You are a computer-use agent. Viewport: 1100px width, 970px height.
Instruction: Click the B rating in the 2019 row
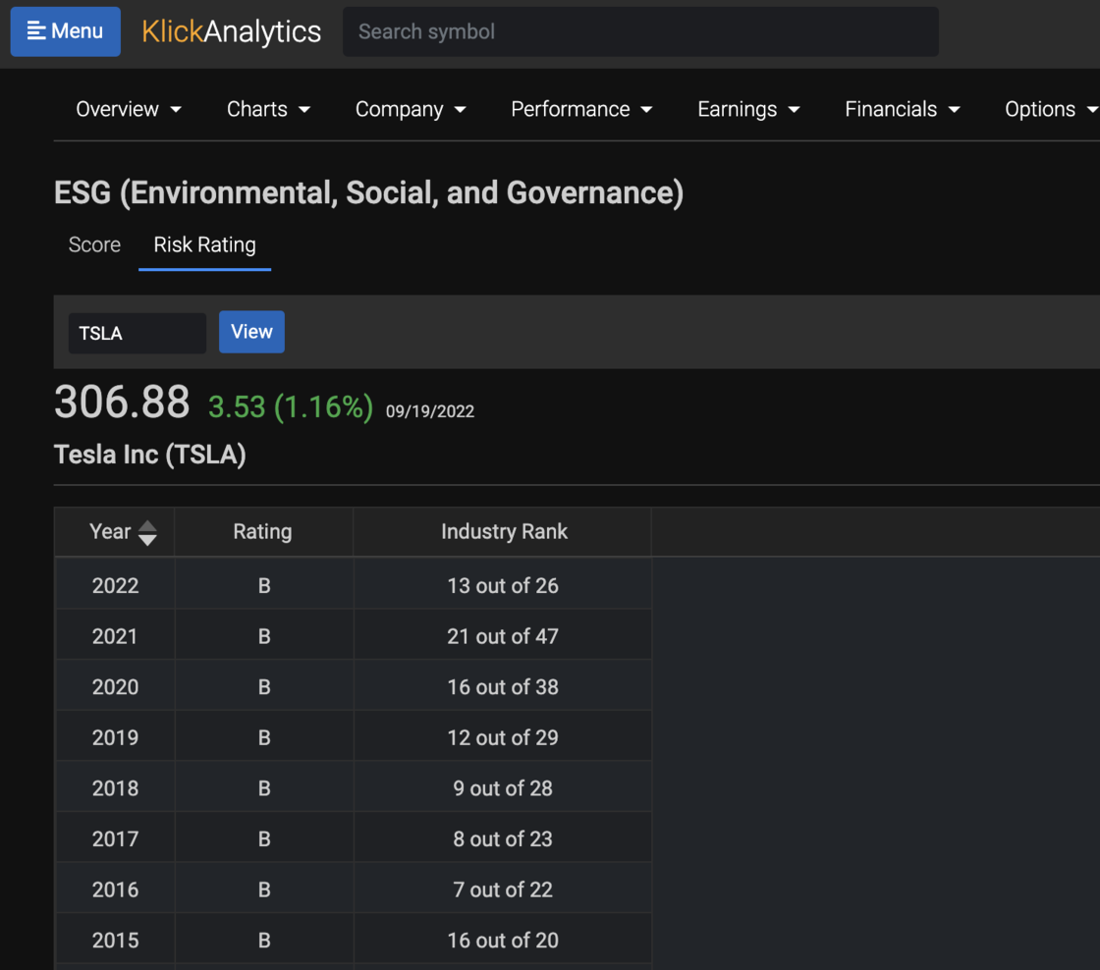coord(264,738)
